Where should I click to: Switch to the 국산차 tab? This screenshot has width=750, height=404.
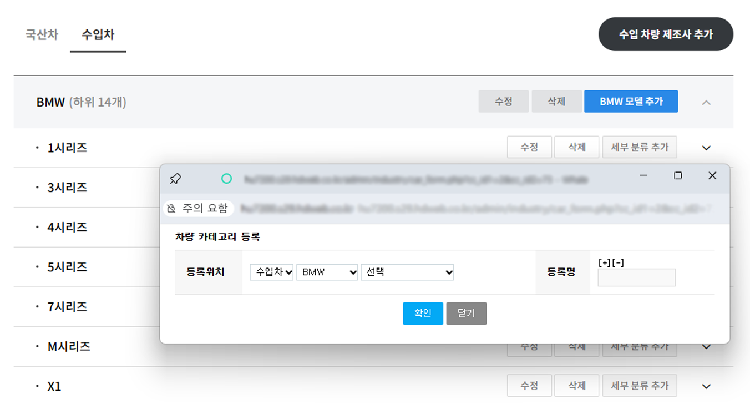coord(42,34)
